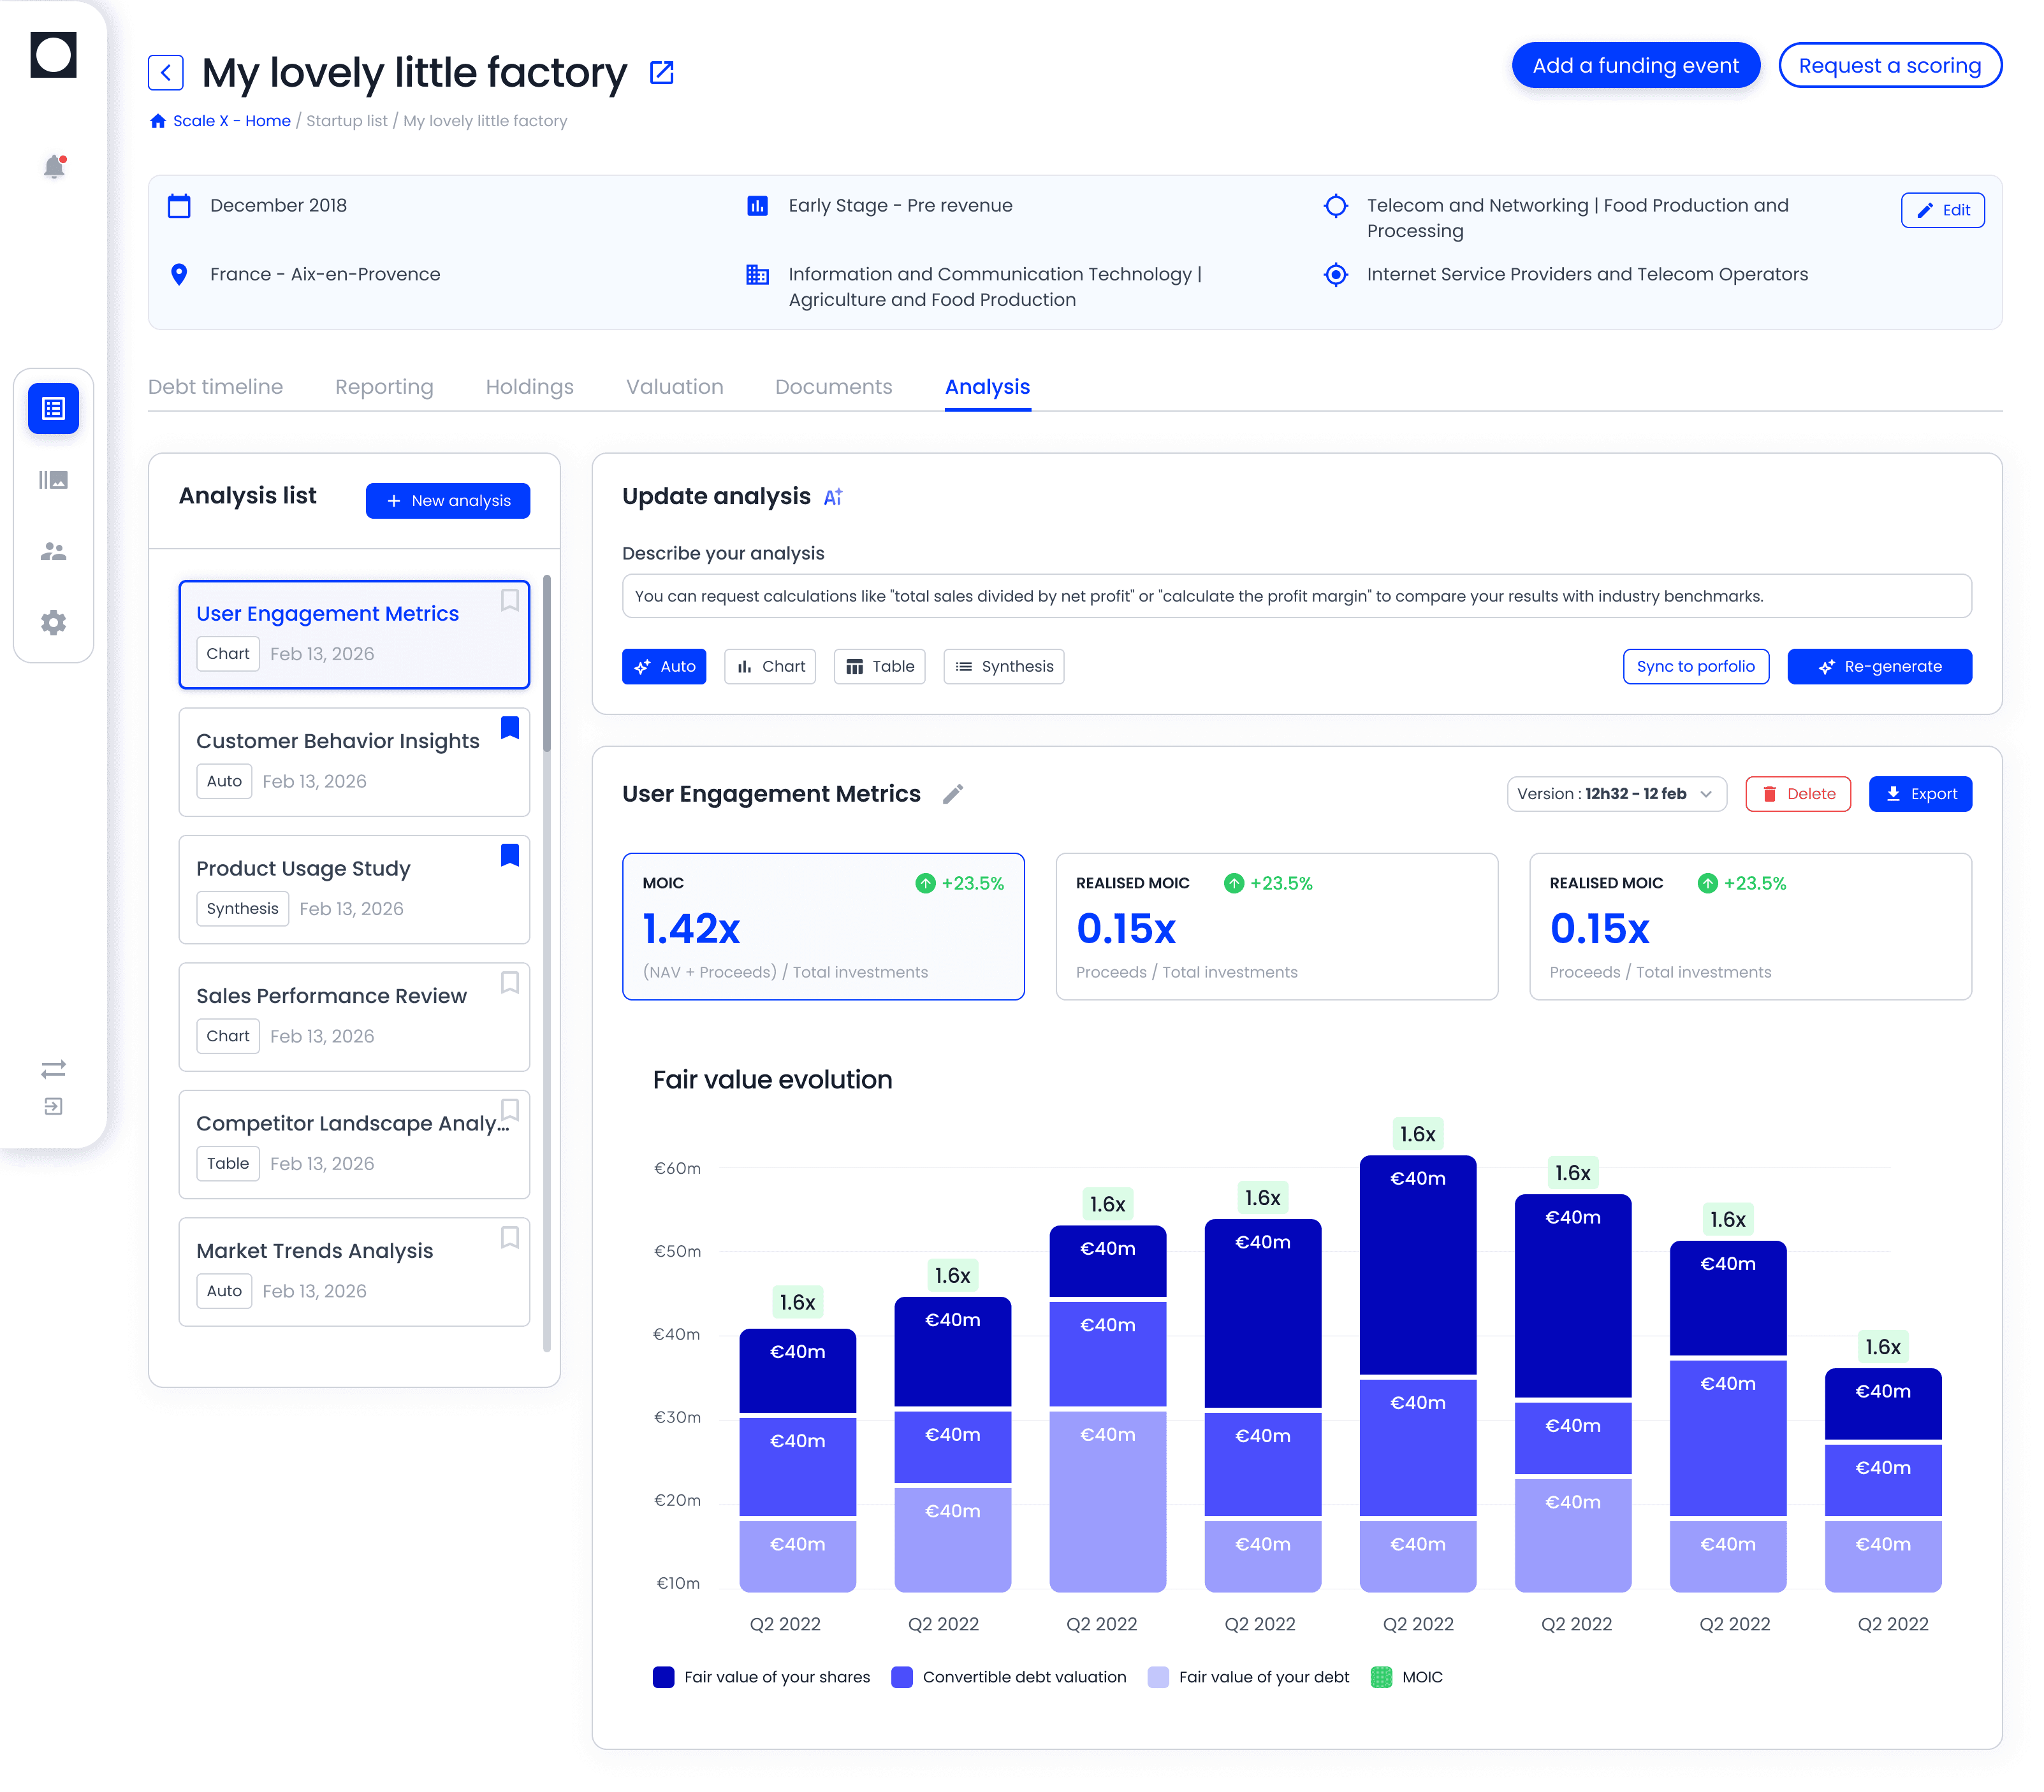Remove bookmark from Customer Behavior Insights
This screenshot has height=1792, width=2044.
509,728
